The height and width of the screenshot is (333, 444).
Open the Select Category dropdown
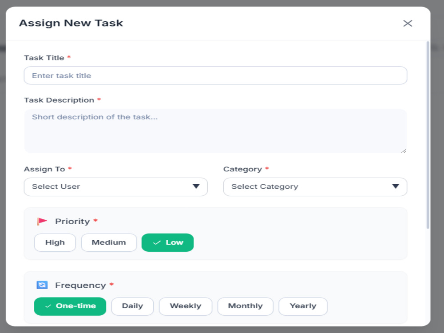pyautogui.click(x=315, y=187)
